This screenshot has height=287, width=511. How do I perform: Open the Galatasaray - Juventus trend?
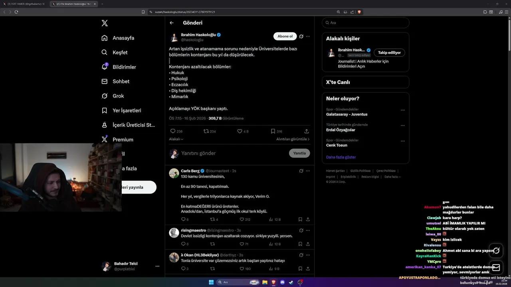[x=347, y=114]
